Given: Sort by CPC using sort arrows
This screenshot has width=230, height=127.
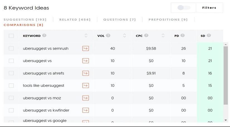Looking at the screenshot, I should pos(163,35).
